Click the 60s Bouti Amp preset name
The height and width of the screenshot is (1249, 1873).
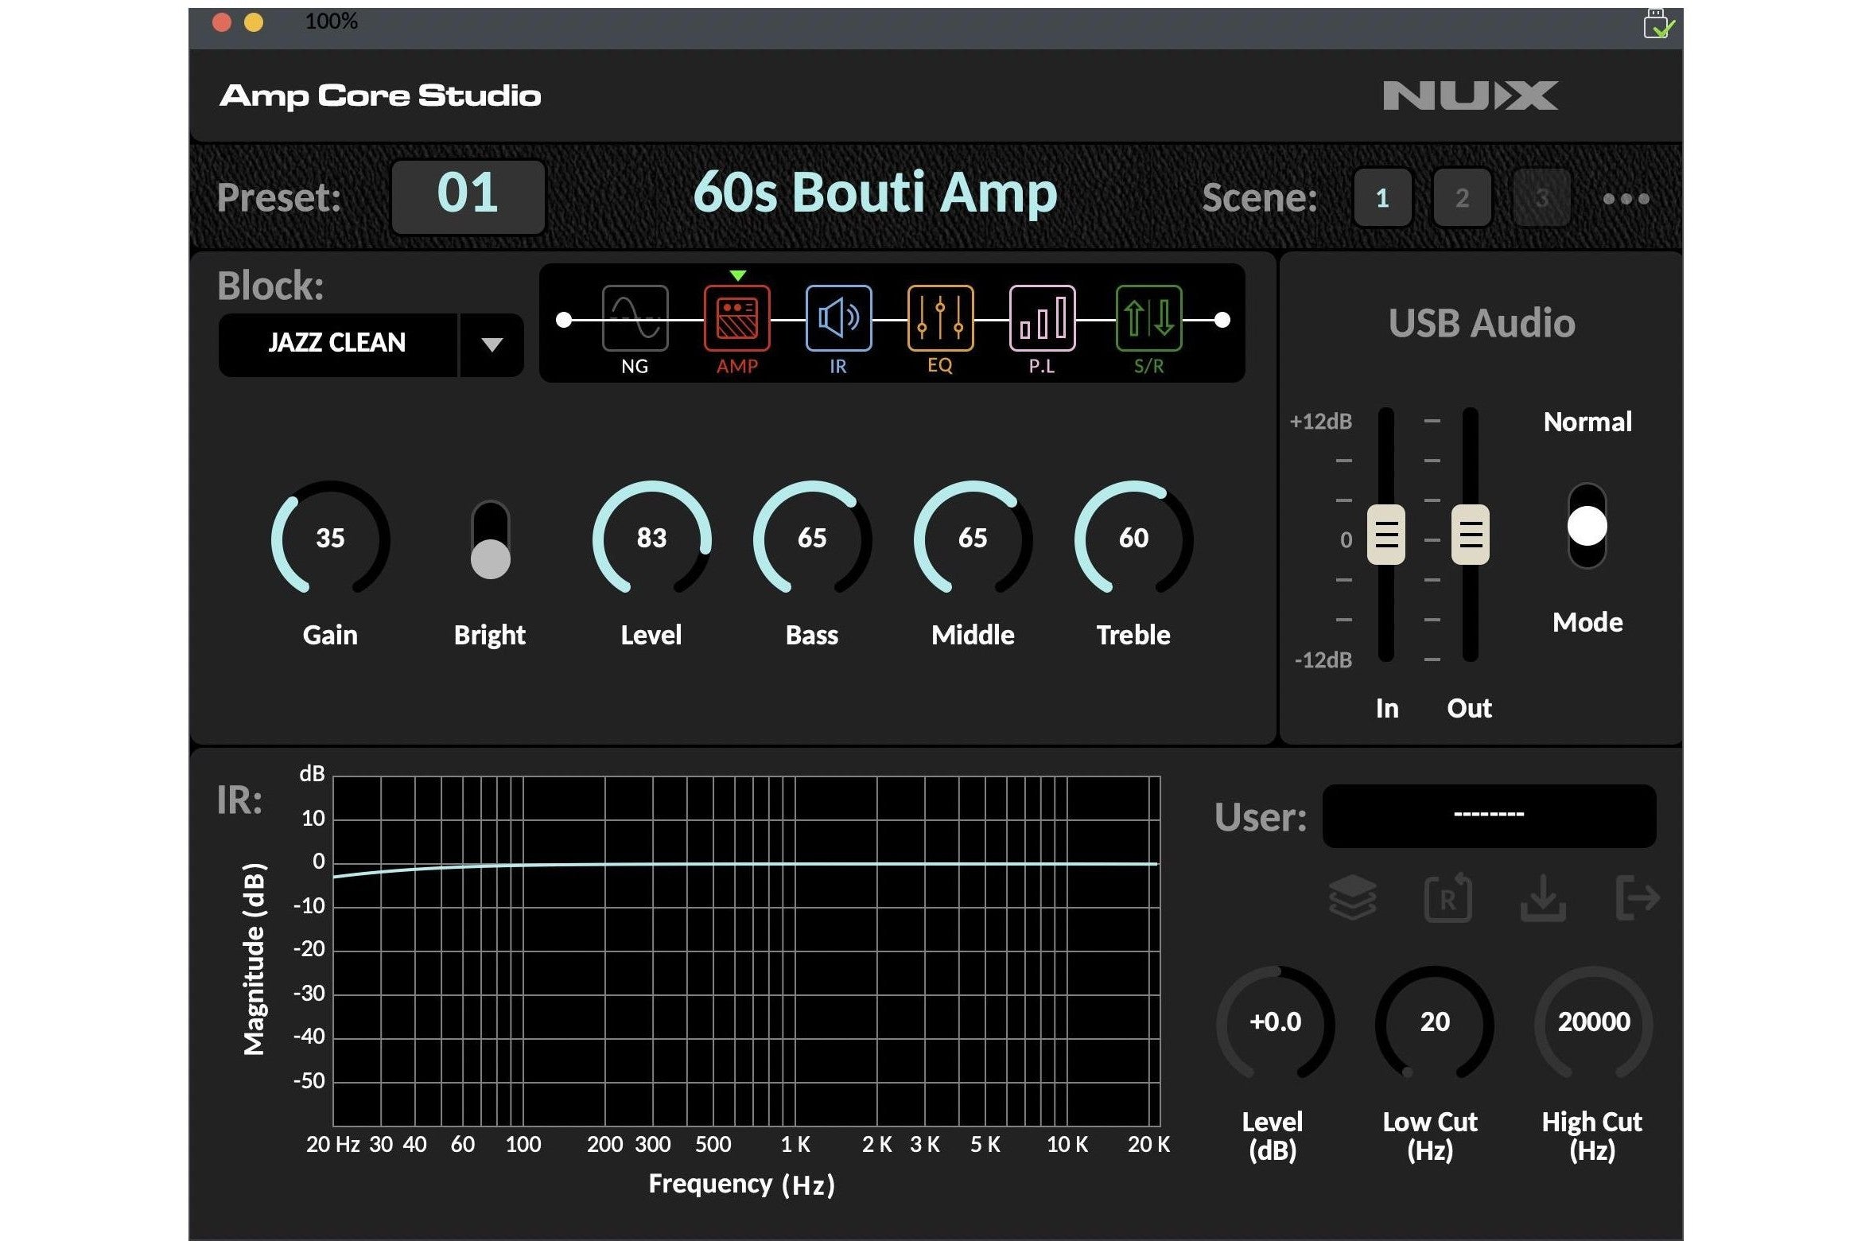(875, 193)
